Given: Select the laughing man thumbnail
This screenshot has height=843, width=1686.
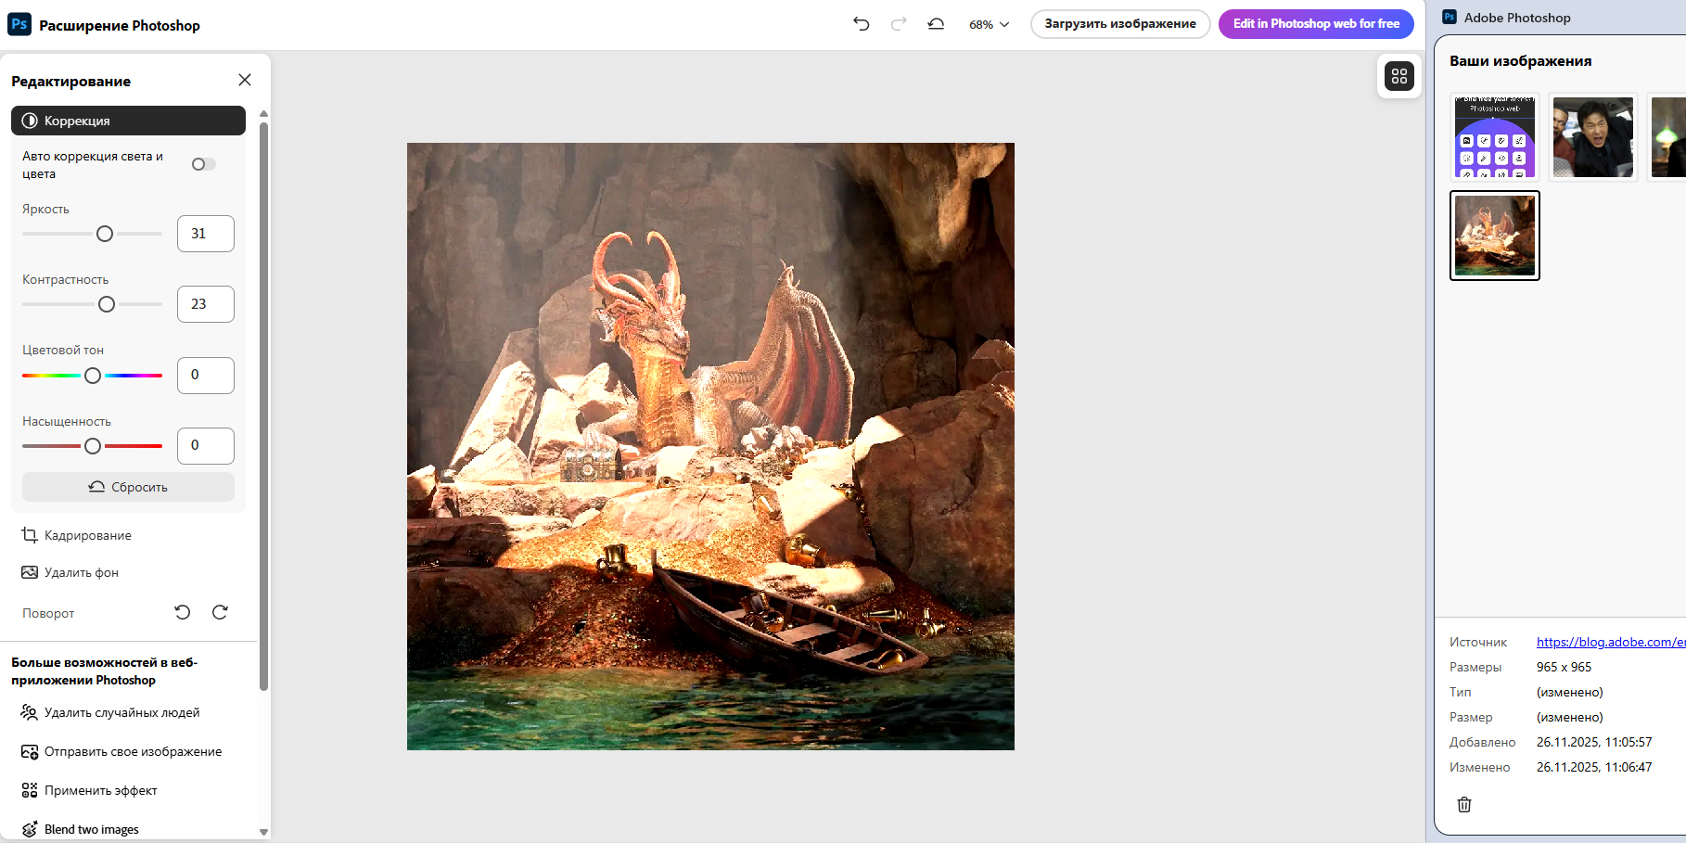Looking at the screenshot, I should point(1593,137).
